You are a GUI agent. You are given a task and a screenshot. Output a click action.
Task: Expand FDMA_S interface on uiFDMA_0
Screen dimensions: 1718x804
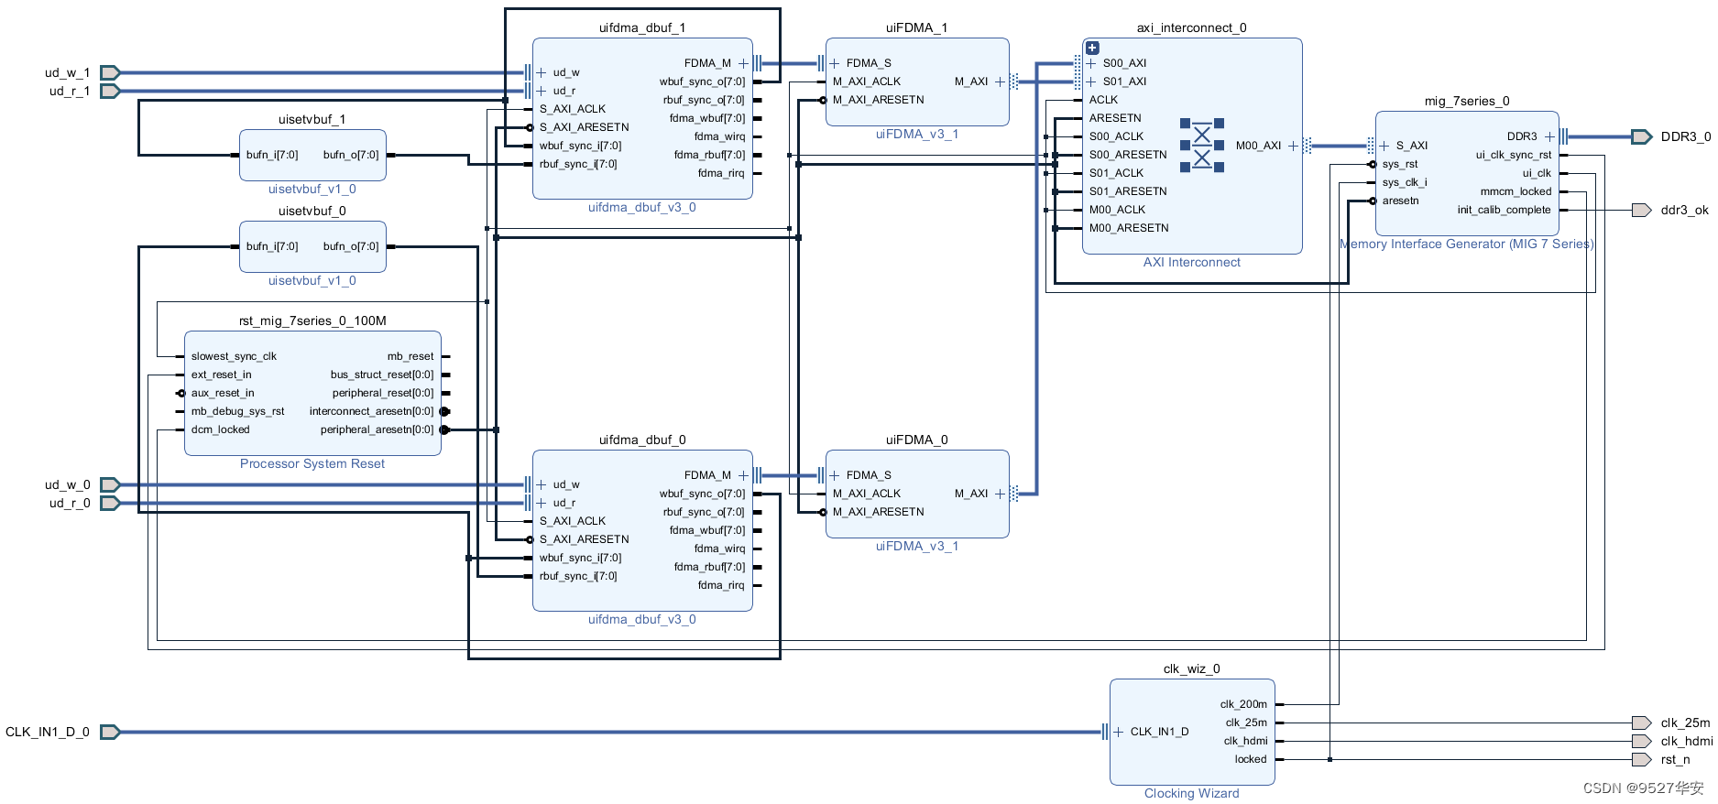click(835, 475)
